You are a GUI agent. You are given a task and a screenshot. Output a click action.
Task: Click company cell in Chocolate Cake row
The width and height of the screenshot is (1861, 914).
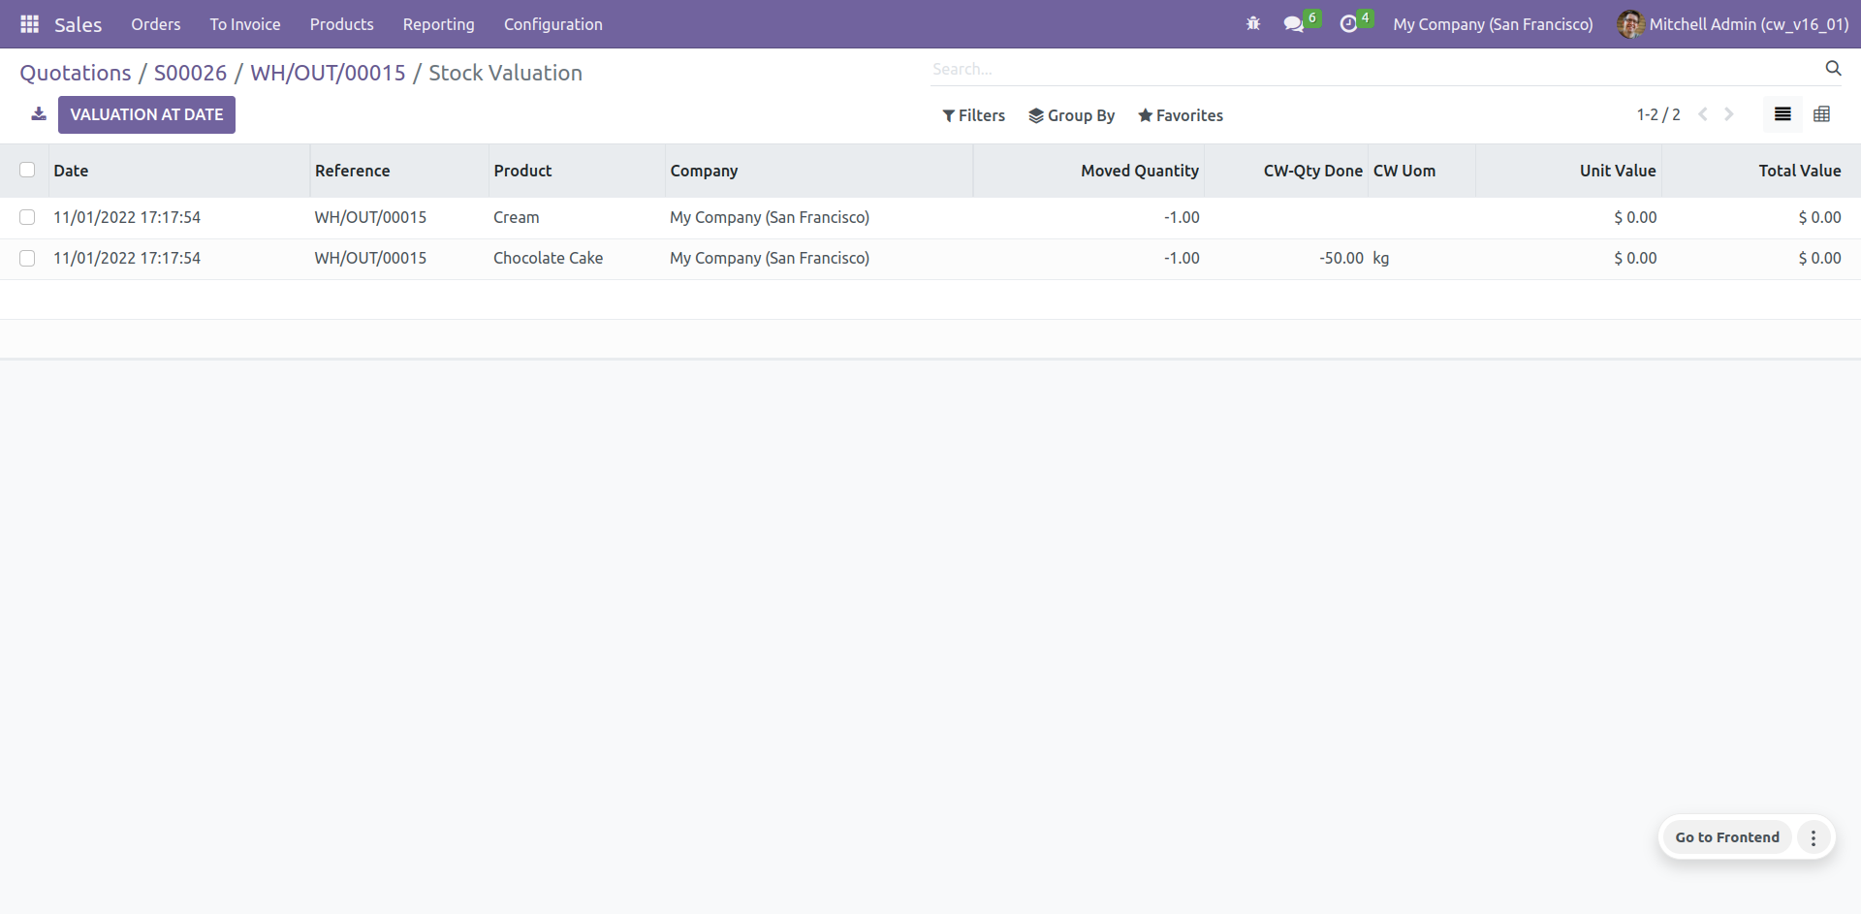click(x=819, y=258)
